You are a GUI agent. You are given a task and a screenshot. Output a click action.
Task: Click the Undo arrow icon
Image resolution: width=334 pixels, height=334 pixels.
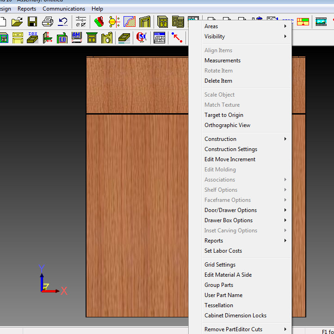tap(63, 22)
